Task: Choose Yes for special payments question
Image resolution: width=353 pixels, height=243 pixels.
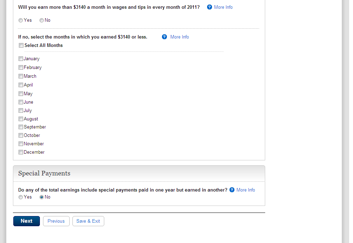Action: tap(21, 197)
